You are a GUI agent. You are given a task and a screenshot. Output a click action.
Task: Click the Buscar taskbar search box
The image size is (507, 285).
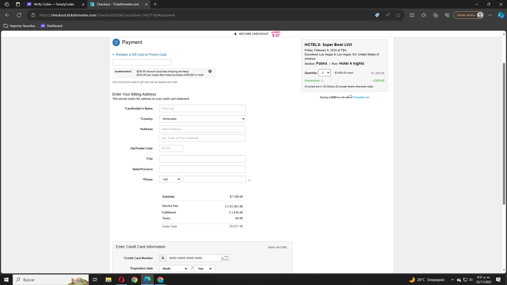point(51,280)
